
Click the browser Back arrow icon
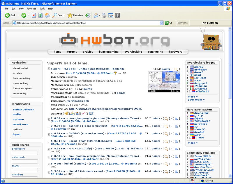(x=7, y=15)
